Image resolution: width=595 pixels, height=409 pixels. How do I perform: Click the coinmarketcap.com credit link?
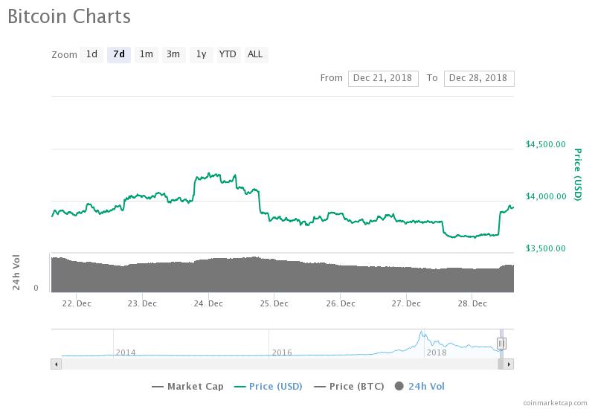555,403
